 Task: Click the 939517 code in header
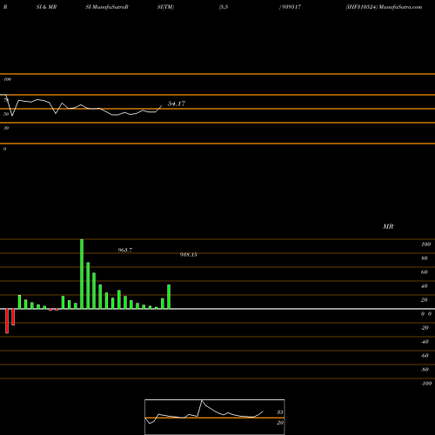(291, 7)
